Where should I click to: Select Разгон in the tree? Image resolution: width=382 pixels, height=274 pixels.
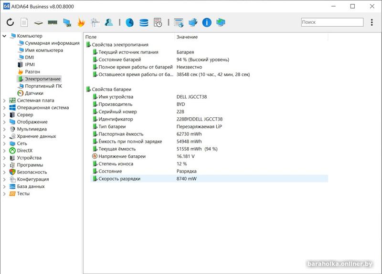click(x=32, y=72)
